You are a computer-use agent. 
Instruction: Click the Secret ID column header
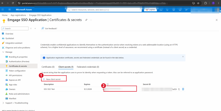click(x=147, y=84)
